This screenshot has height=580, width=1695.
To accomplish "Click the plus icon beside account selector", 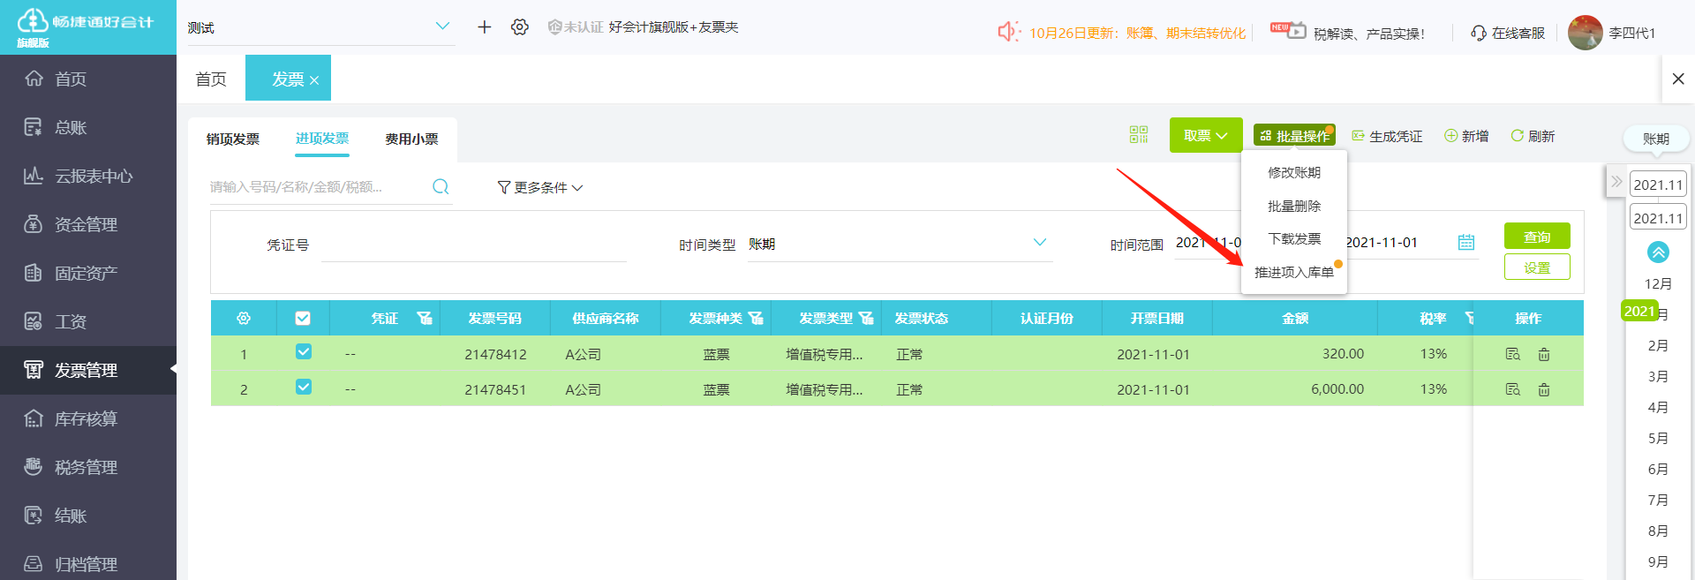I will coord(485,27).
